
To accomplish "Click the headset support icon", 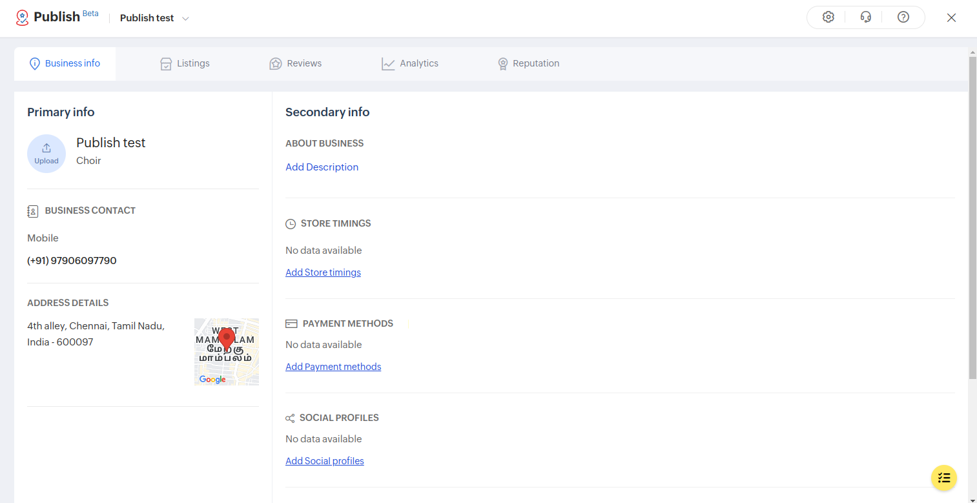I will (866, 17).
